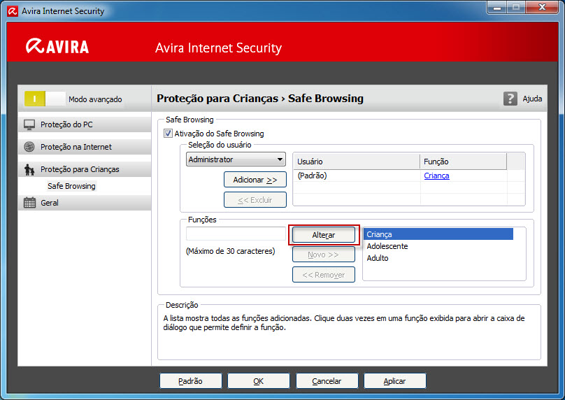
Task: Click the << Remover button
Action: (324, 275)
